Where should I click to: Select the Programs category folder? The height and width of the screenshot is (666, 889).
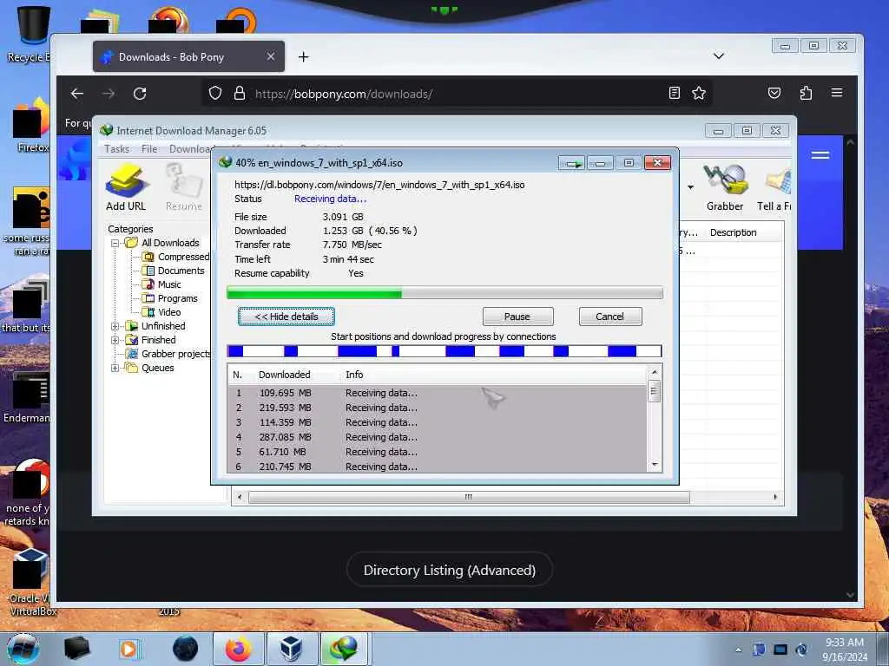point(170,298)
